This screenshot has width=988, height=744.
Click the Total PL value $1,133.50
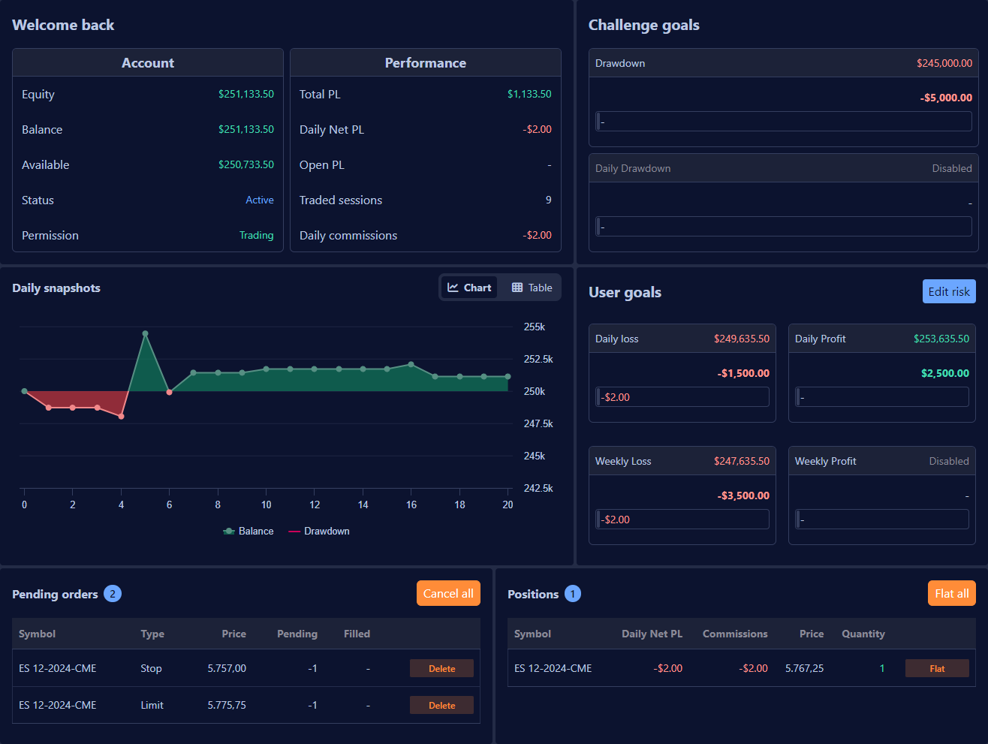[x=529, y=94]
